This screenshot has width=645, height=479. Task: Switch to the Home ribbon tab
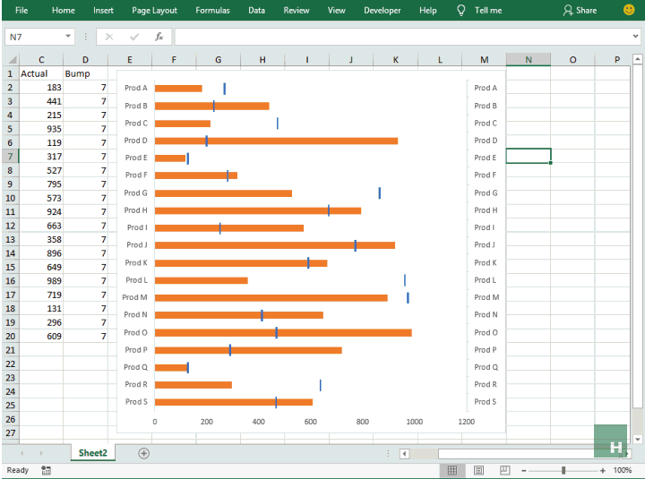coord(64,10)
